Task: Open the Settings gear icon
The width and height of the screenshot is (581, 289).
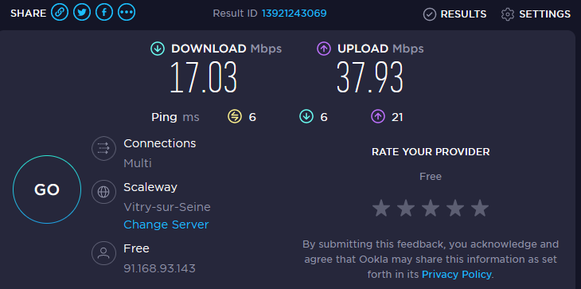Action: [508, 14]
